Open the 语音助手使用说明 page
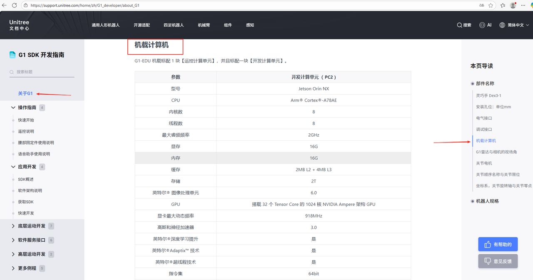The height and width of the screenshot is (280, 533). point(34,154)
